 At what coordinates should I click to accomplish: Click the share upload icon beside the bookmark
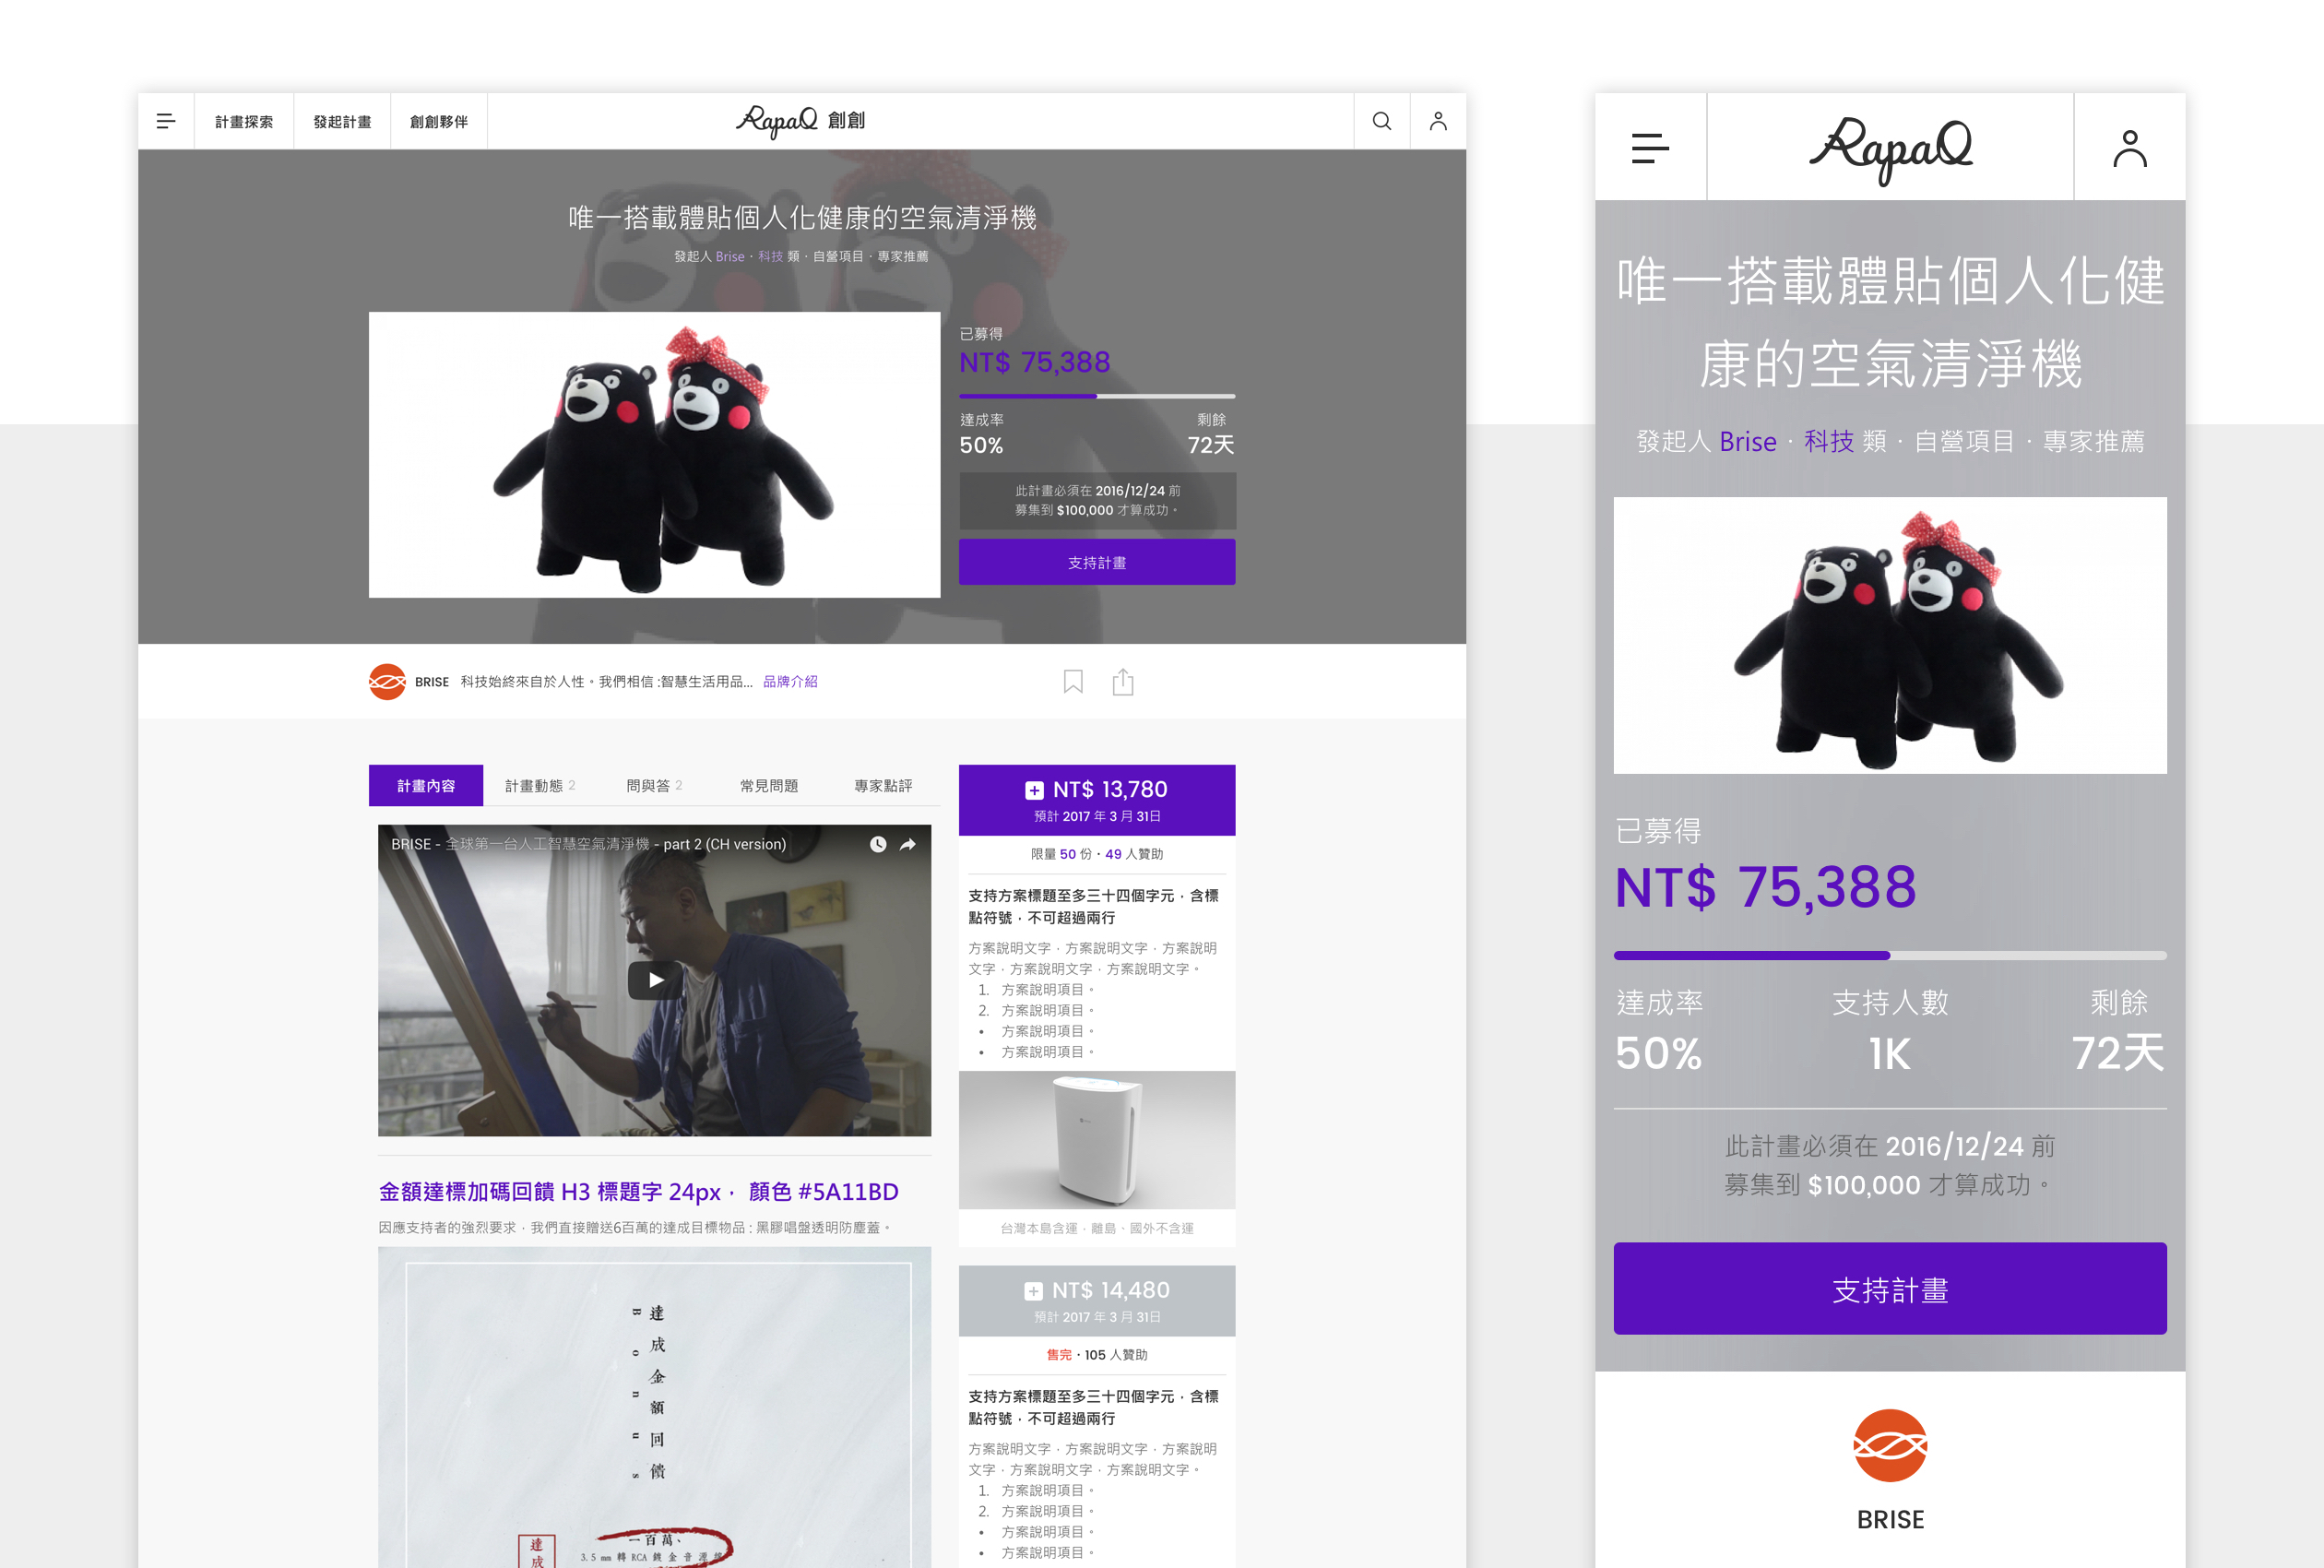click(x=1122, y=681)
